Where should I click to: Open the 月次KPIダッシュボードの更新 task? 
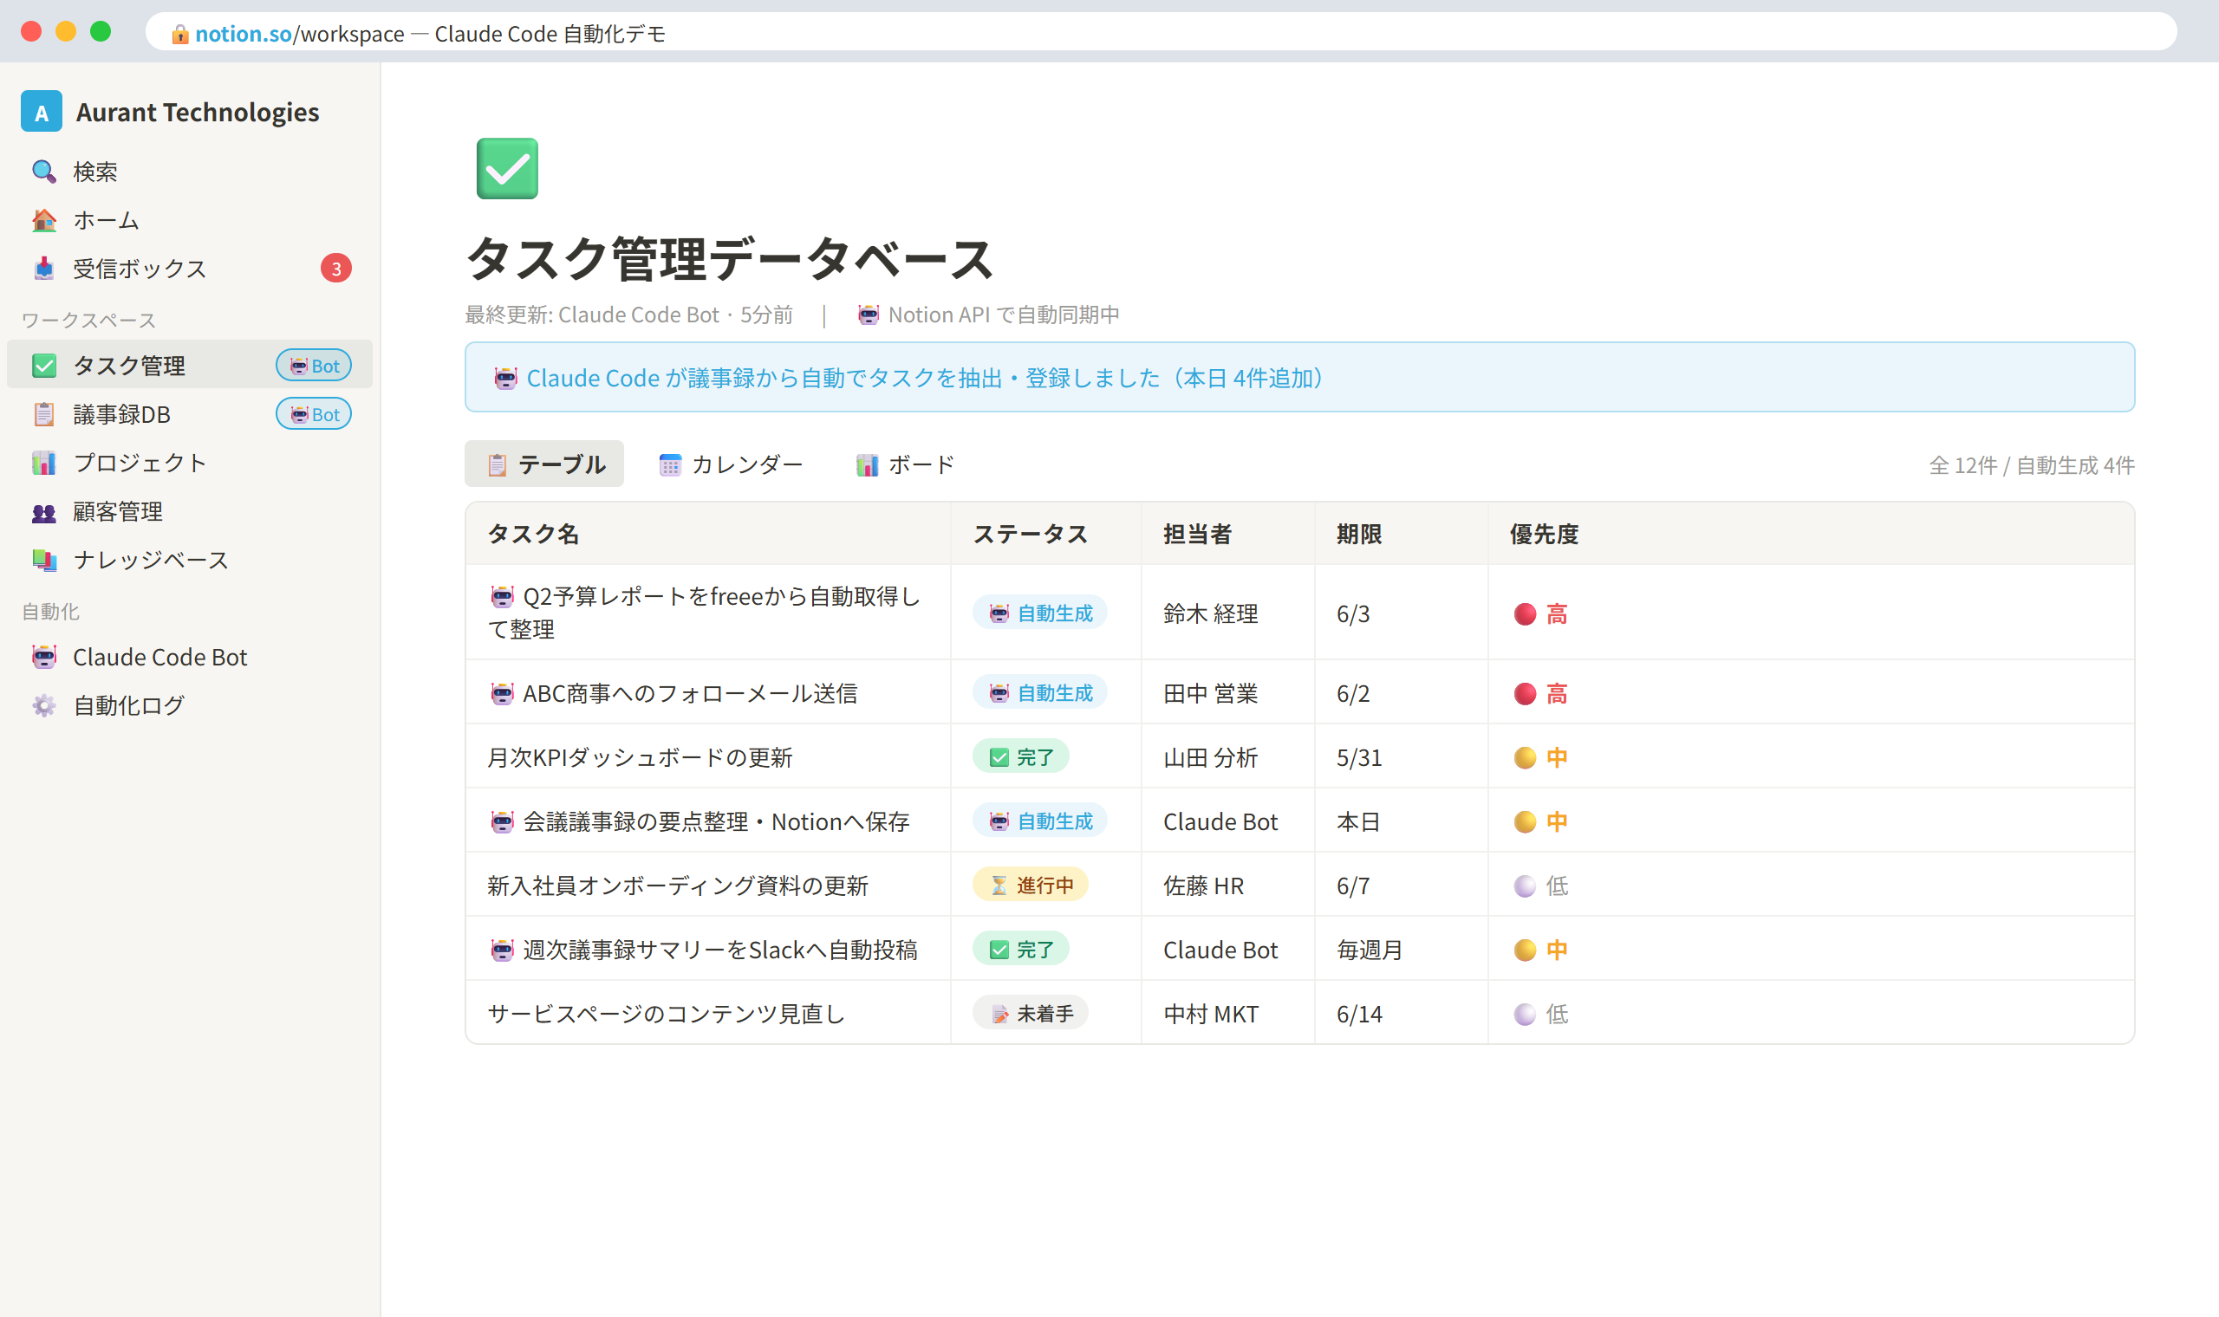click(x=639, y=758)
